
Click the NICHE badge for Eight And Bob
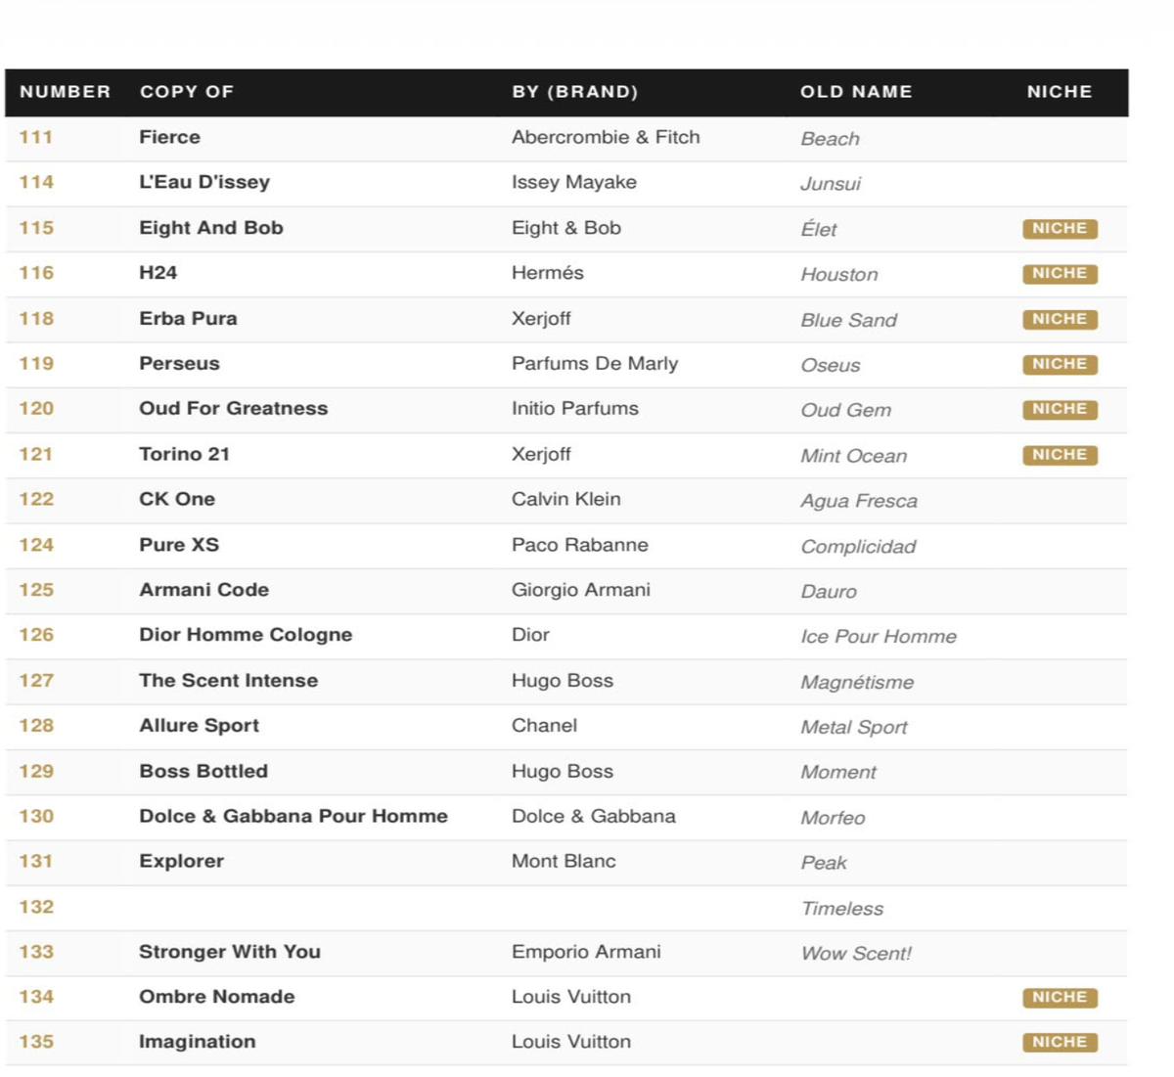point(1060,228)
